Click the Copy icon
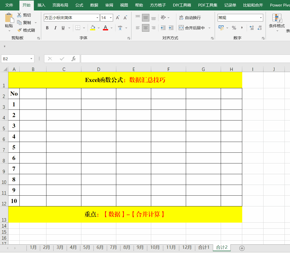290x253 pixels. pos(19,23)
